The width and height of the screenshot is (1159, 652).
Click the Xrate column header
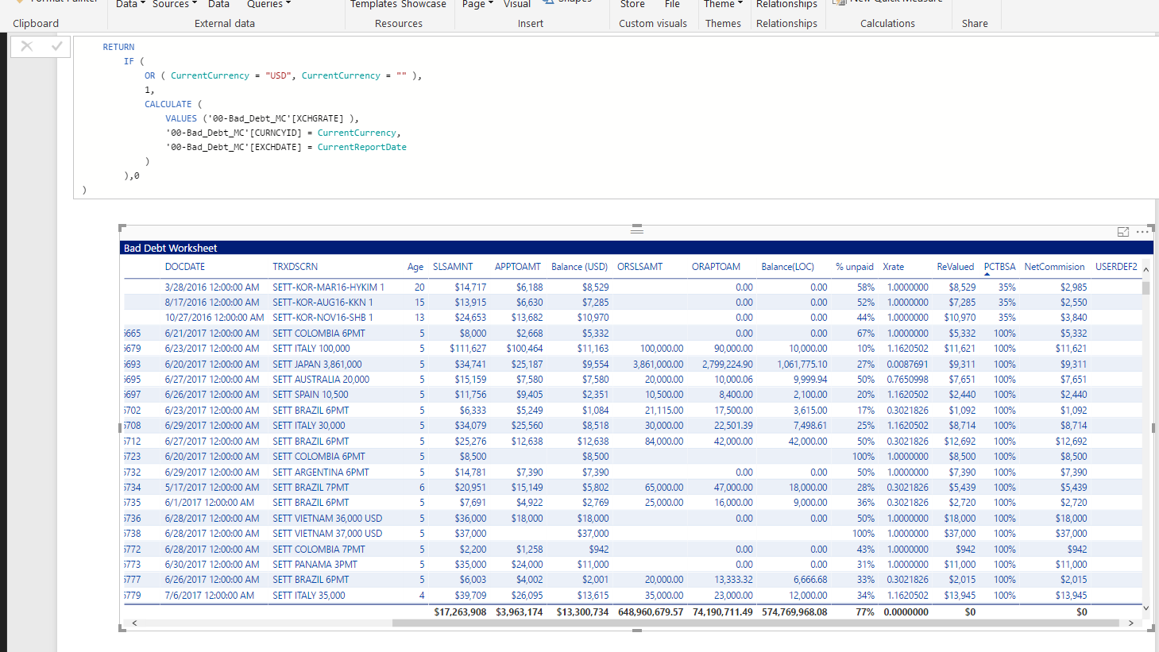point(893,267)
